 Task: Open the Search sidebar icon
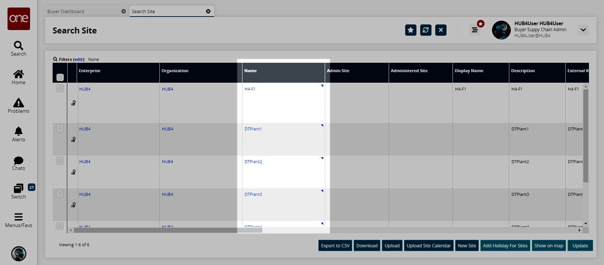18,45
